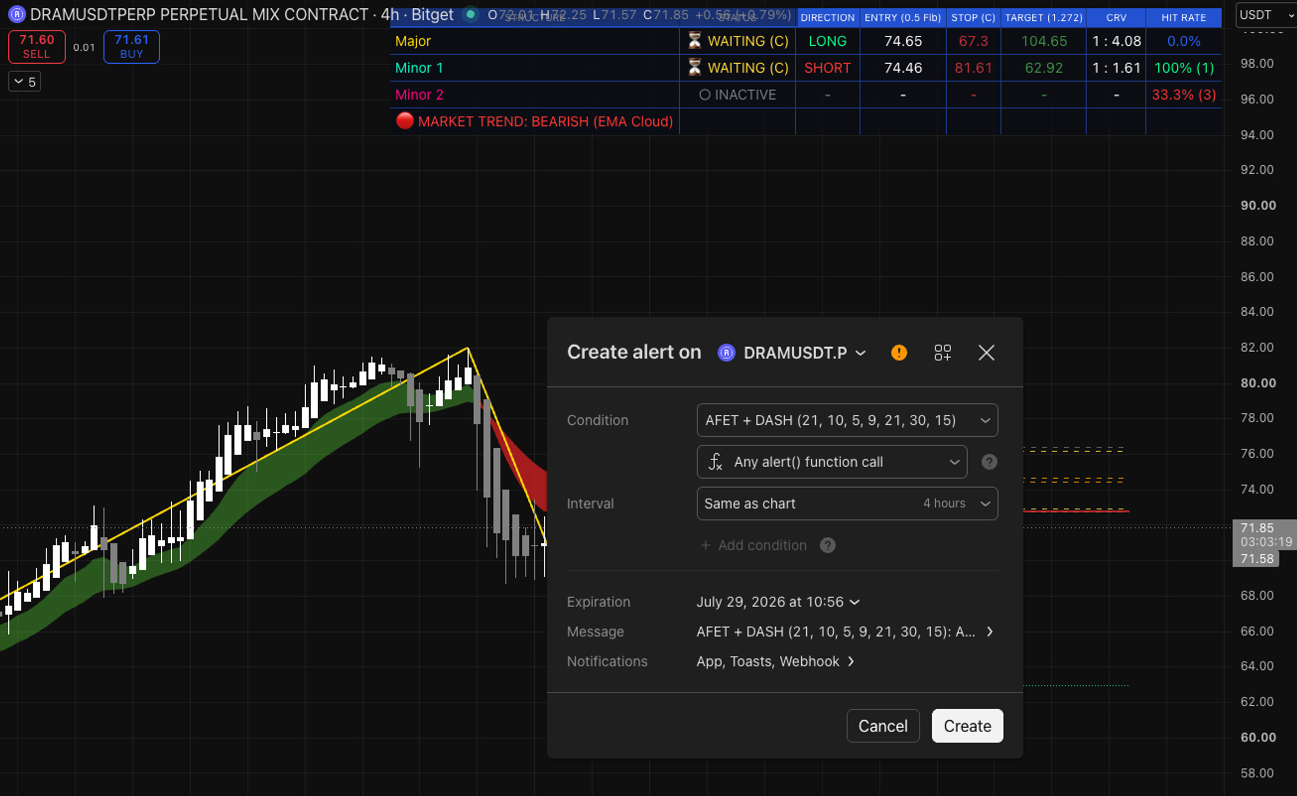Click the Create button

click(967, 726)
